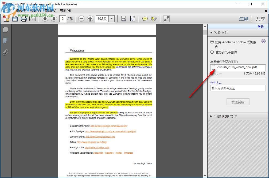Open the bookmarks panel
Screen dimensions: 269x178
tap(5, 41)
